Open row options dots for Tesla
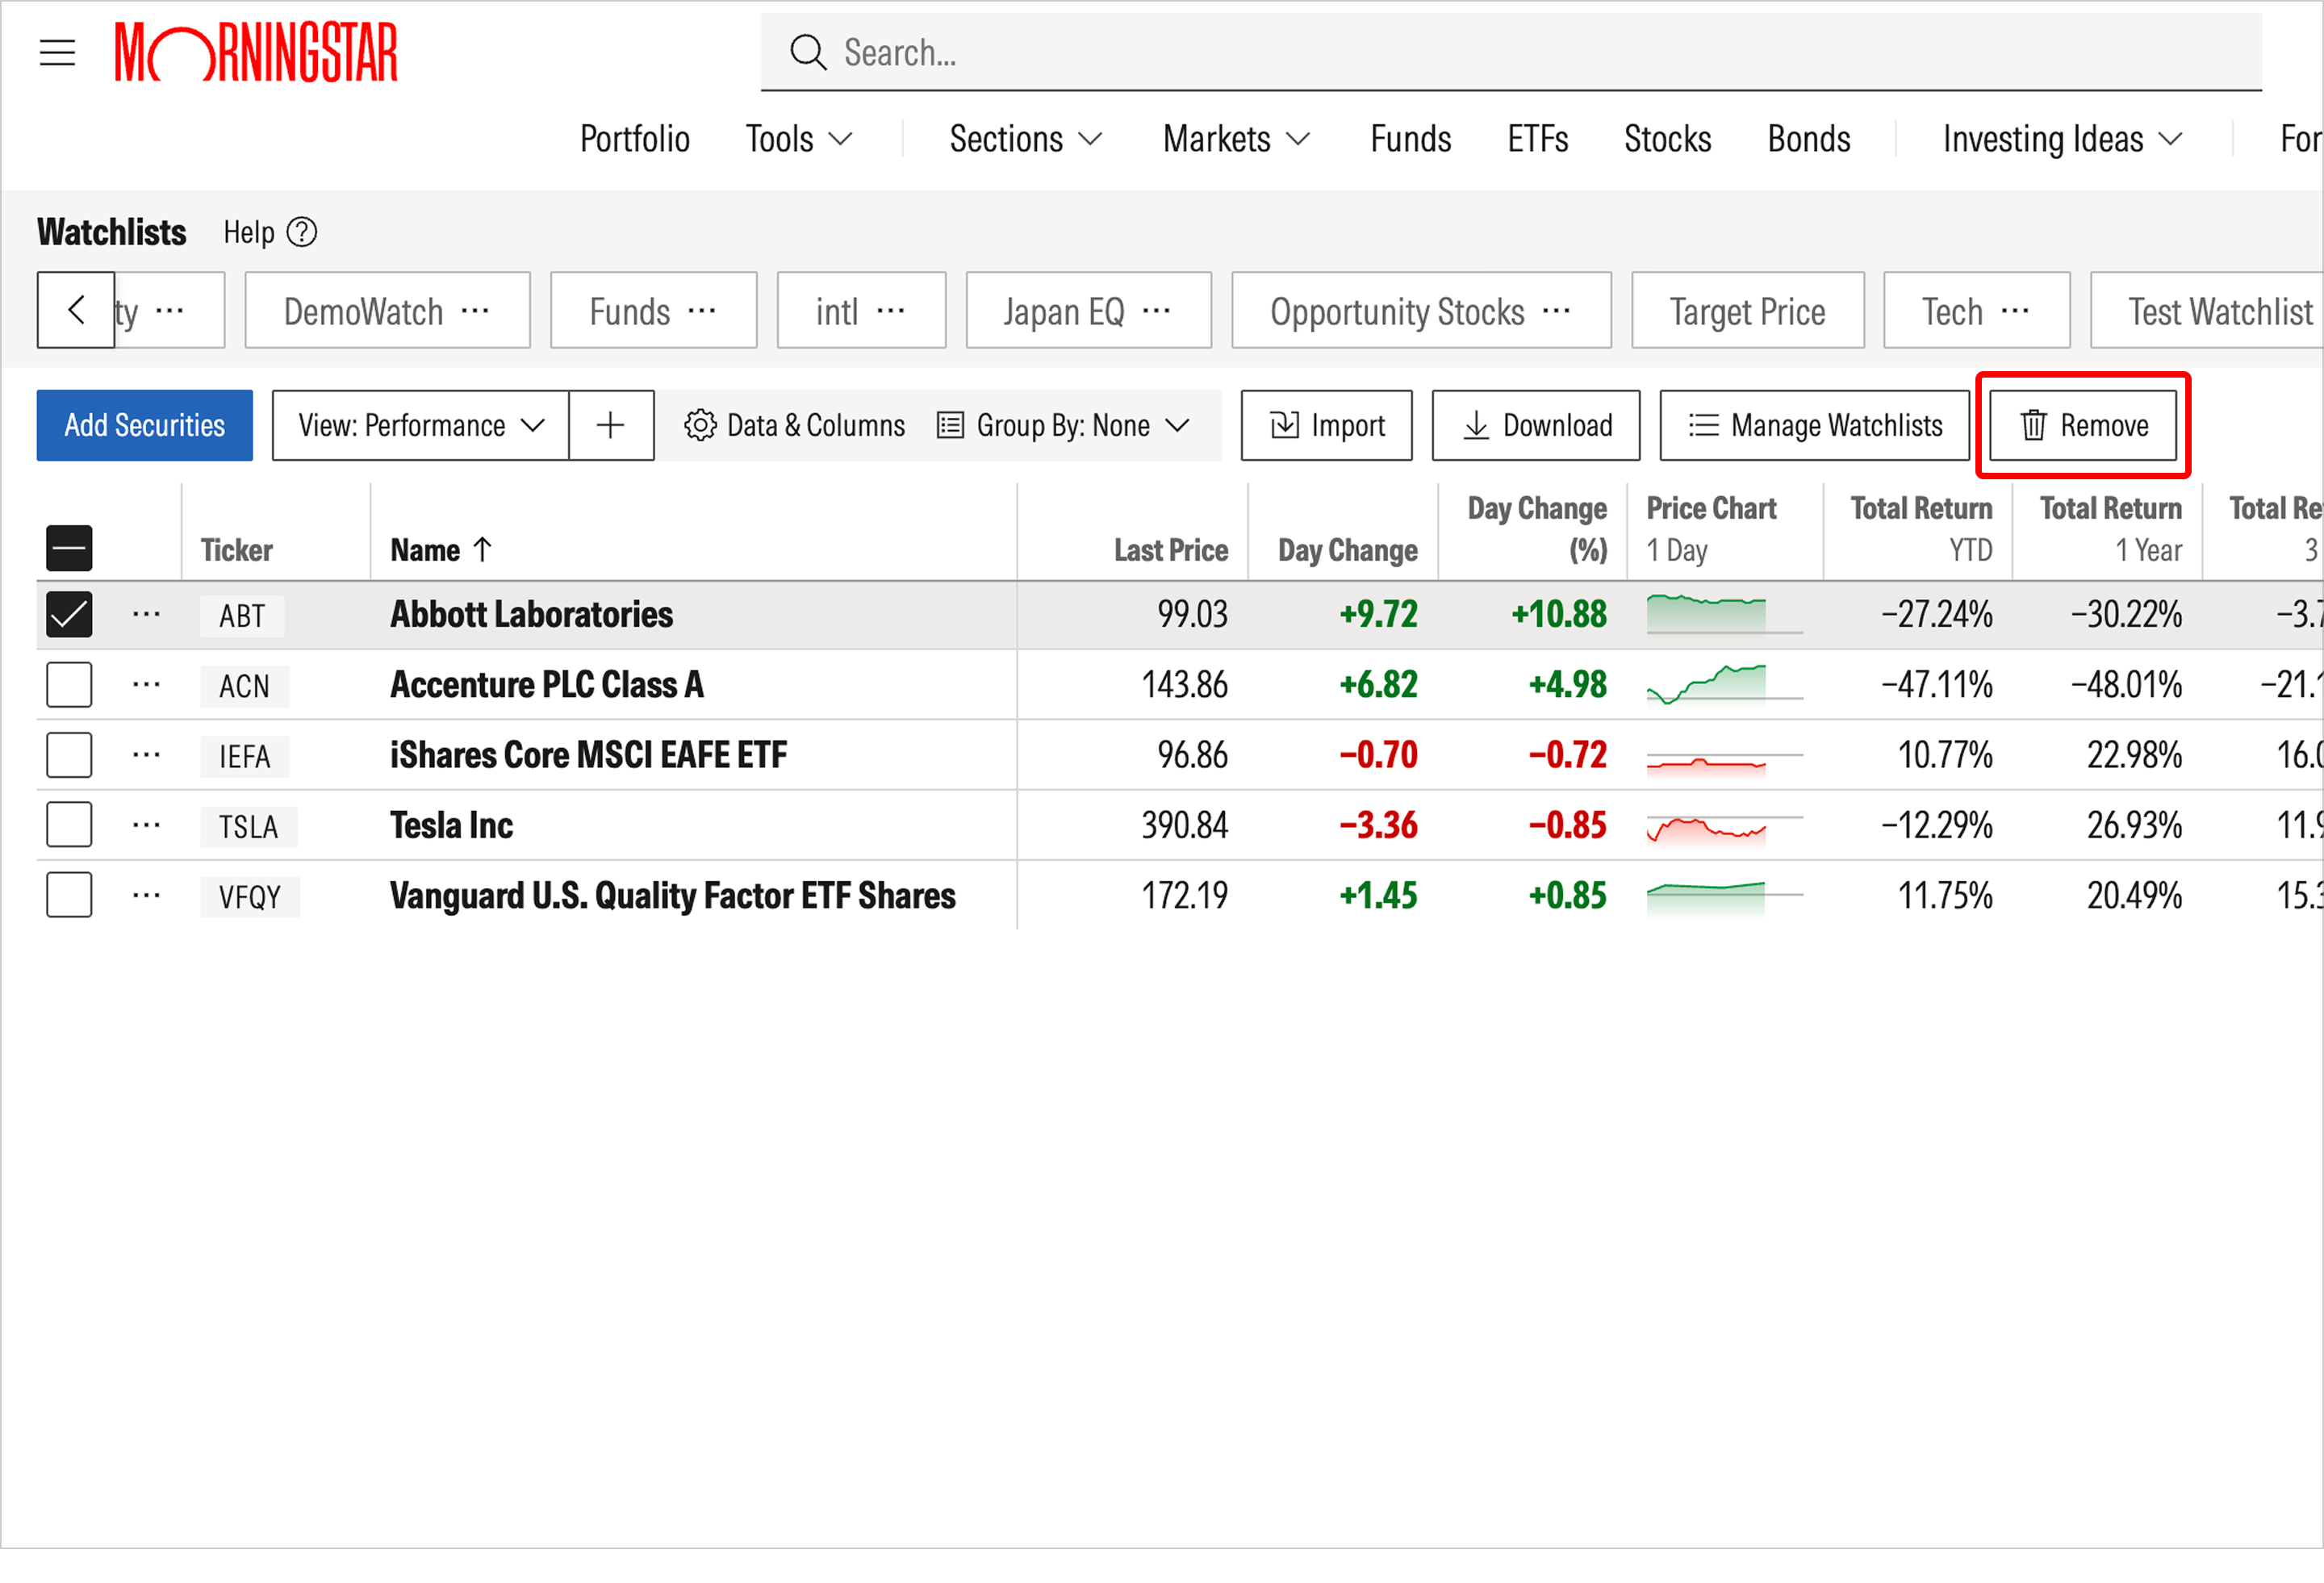2324x1583 pixels. click(146, 825)
